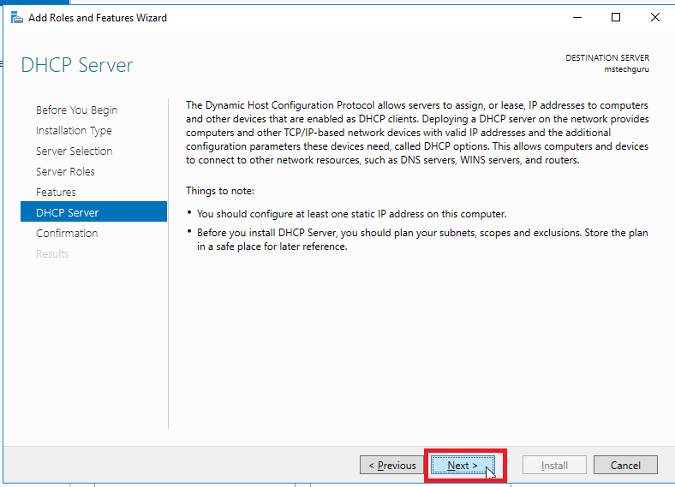Maximize the wizard window
The height and width of the screenshot is (487, 675).
coord(616,18)
